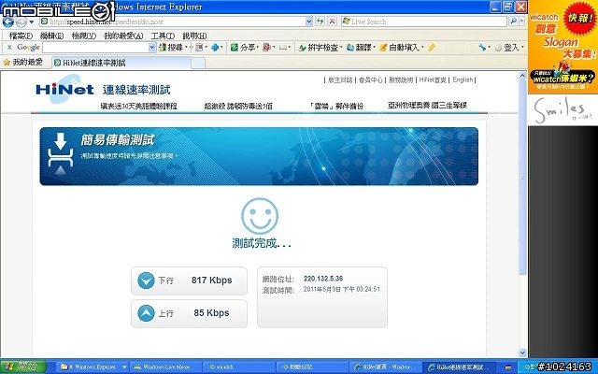
Task: Switch to HiNet首頁 taskbar window
Action: tap(385, 367)
